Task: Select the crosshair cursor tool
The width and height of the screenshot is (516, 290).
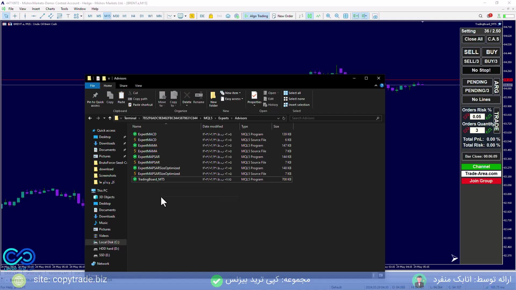Action: tap(15, 16)
